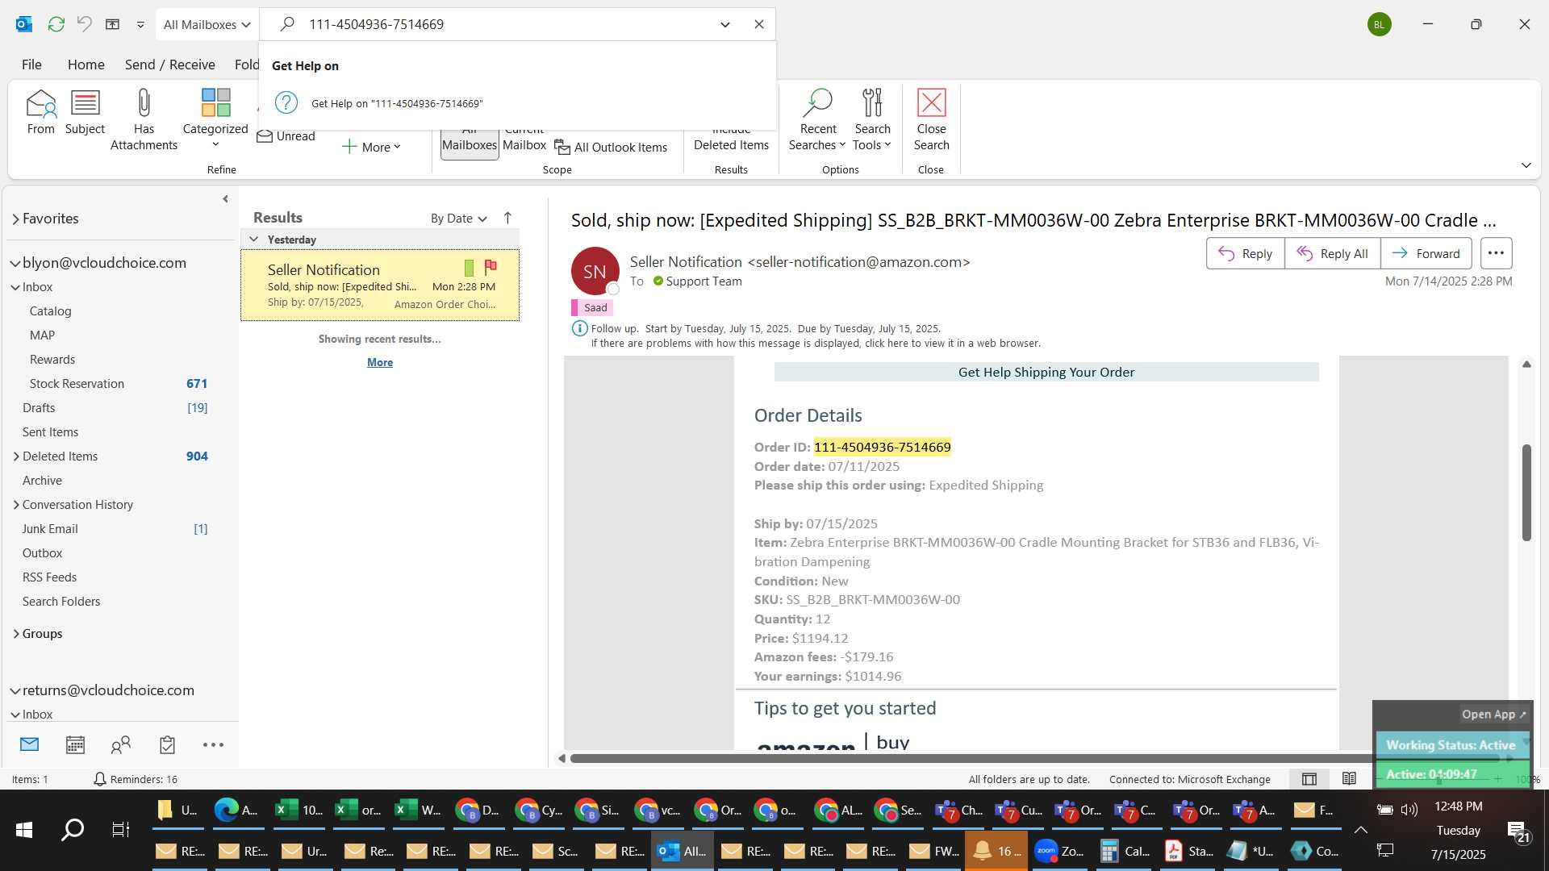The height and width of the screenshot is (871, 1549).
Task: Select All Mailboxes scope button
Action: pyautogui.click(x=470, y=144)
